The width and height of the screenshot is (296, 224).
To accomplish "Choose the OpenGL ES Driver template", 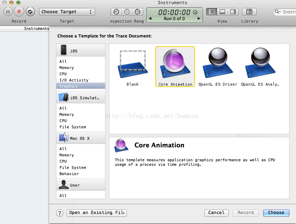I will coord(218,67).
